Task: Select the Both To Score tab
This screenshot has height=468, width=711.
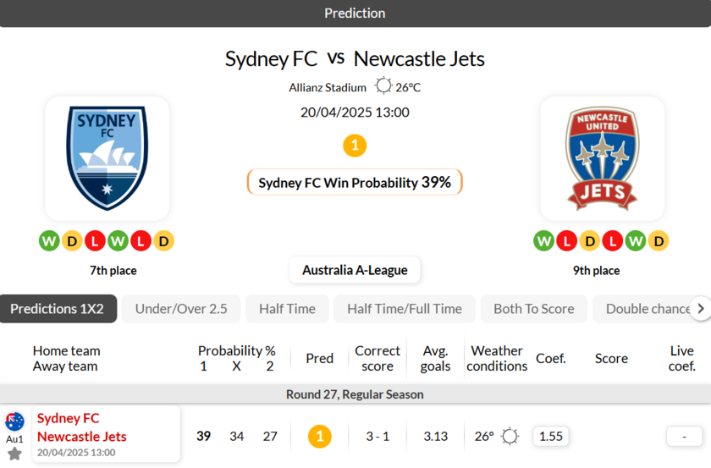Action: tap(533, 309)
